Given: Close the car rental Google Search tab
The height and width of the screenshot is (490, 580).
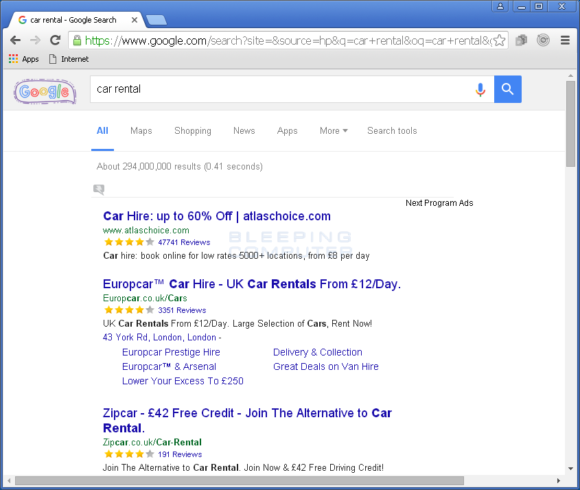Looking at the screenshot, I should pyautogui.click(x=135, y=20).
